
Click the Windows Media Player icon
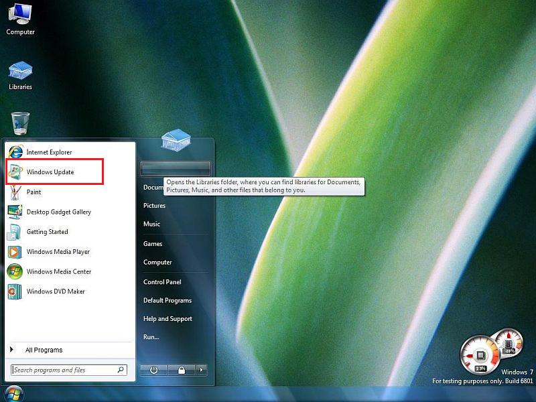[x=15, y=252]
